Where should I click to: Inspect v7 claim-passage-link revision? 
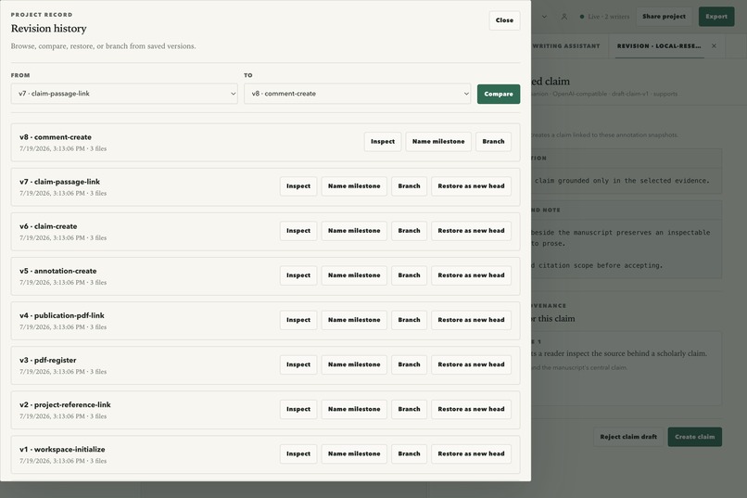(x=298, y=186)
